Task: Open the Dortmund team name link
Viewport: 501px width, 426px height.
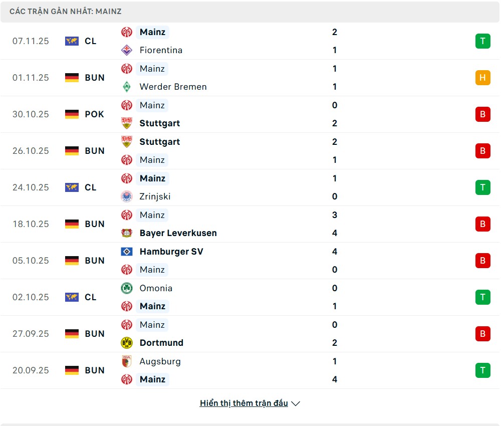Action: tap(161, 343)
